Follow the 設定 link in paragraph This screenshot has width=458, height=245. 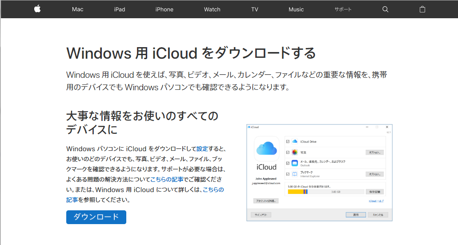pyautogui.click(x=202, y=149)
